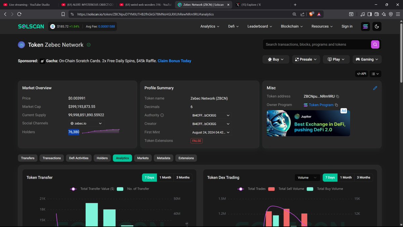
Task: Open a new browser tab
Action: [x=295, y=5]
